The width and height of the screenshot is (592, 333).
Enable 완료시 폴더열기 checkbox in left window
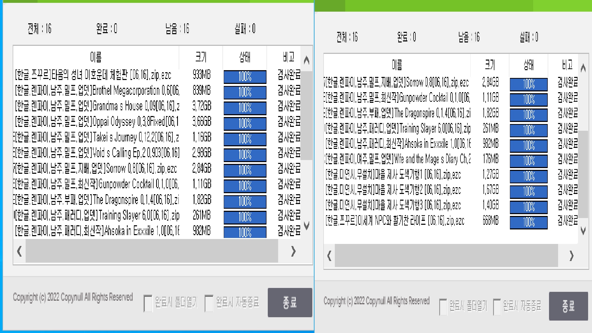point(148,303)
